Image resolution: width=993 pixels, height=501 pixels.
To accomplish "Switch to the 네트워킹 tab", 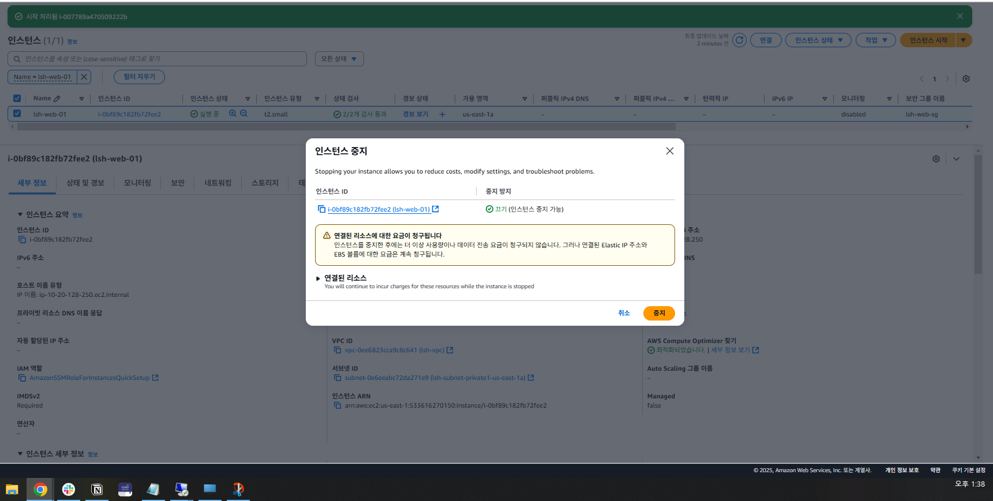I will (x=218, y=183).
